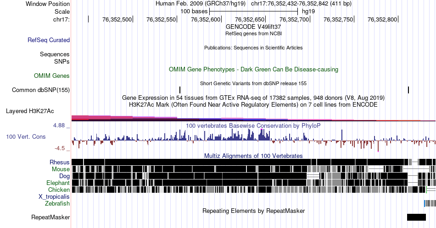Click the Layered H3K27Ac track label
Image resolution: width=436 pixels, height=228 pixels.
[x=30, y=111]
